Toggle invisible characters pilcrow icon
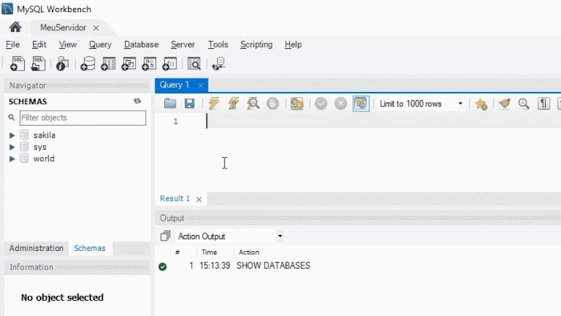This screenshot has width=561, height=316. (543, 103)
